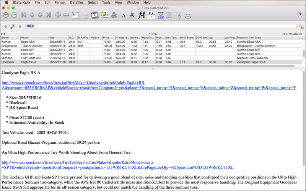Open the Apple menu
Image resolution: width=306 pixels, height=191 pixels.
click(7, 3)
